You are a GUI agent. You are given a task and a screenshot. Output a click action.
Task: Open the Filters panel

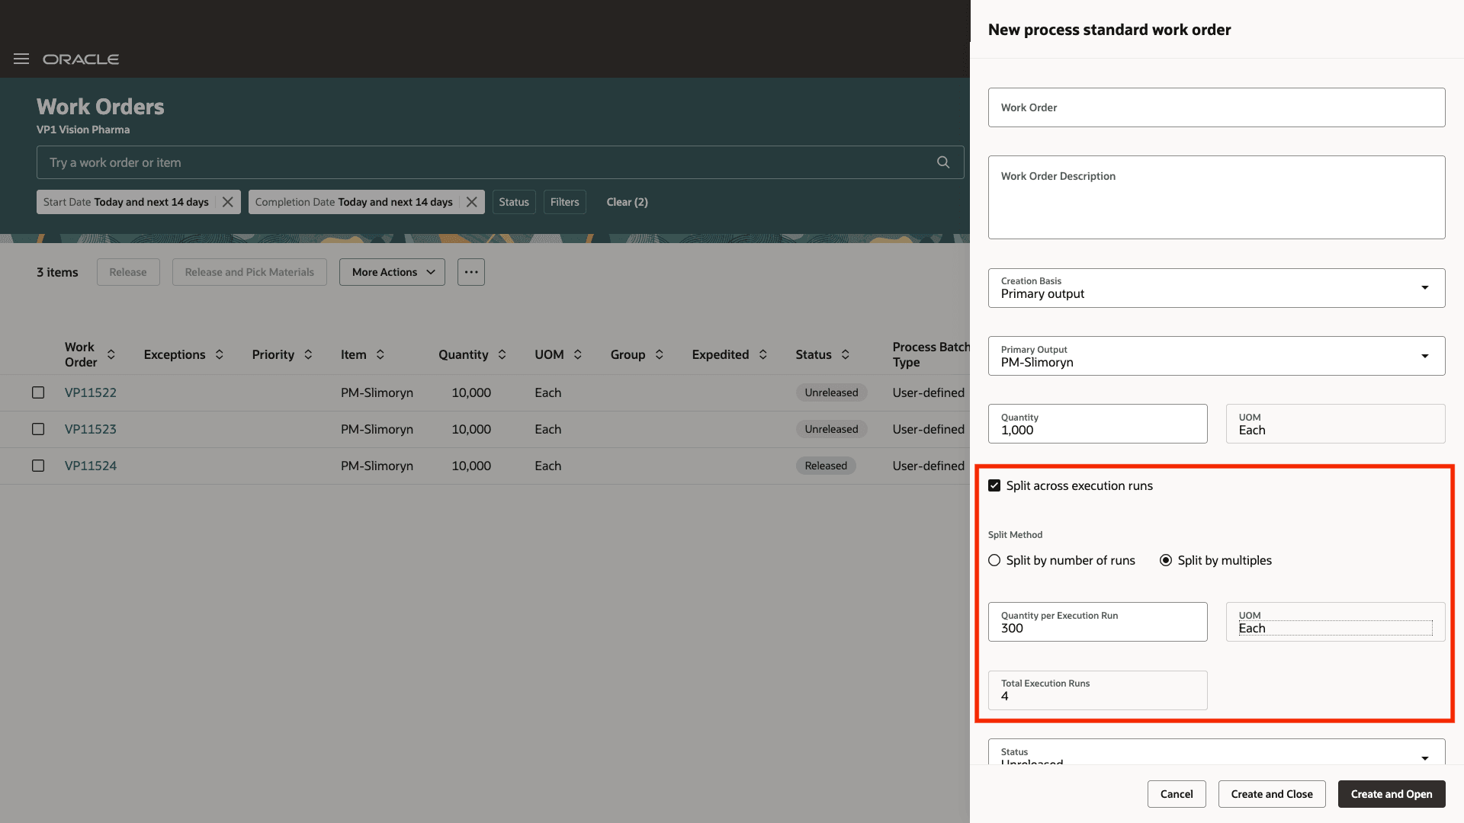coord(564,202)
